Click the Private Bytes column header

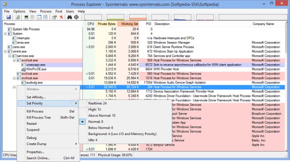click(x=106, y=24)
